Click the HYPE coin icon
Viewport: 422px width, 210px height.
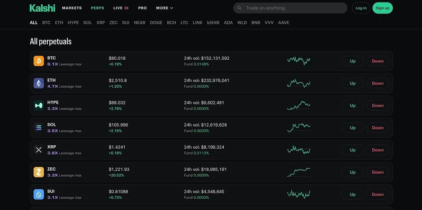pyautogui.click(x=39, y=106)
